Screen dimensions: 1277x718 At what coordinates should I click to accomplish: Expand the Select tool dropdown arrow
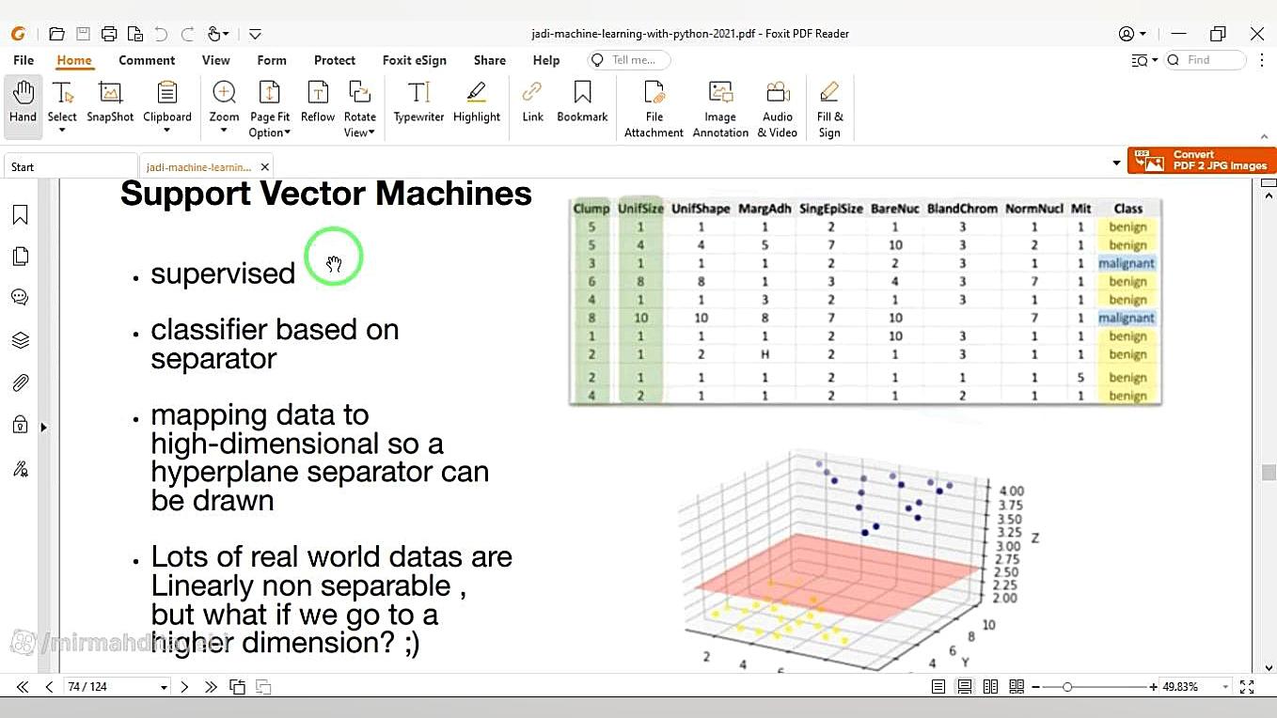coord(62,131)
